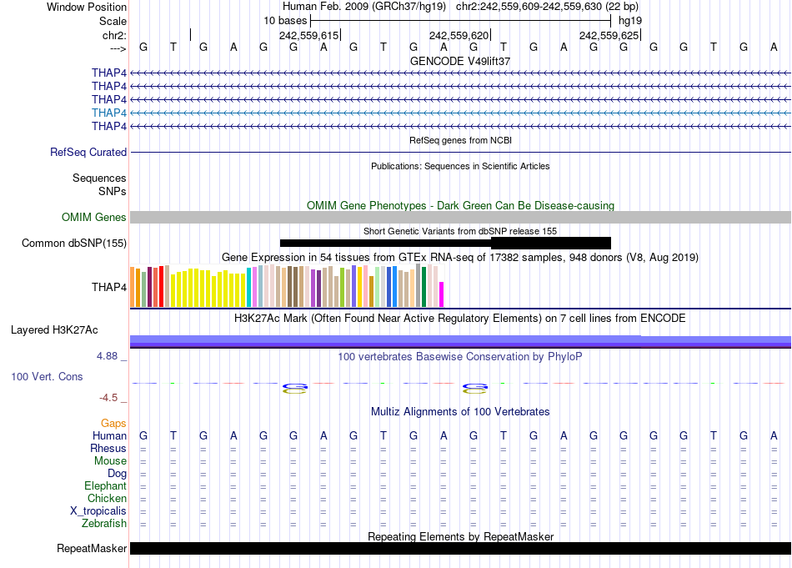This screenshot has height=568, width=792.
Task: Select the Chicken alignment row label
Action: 107,498
